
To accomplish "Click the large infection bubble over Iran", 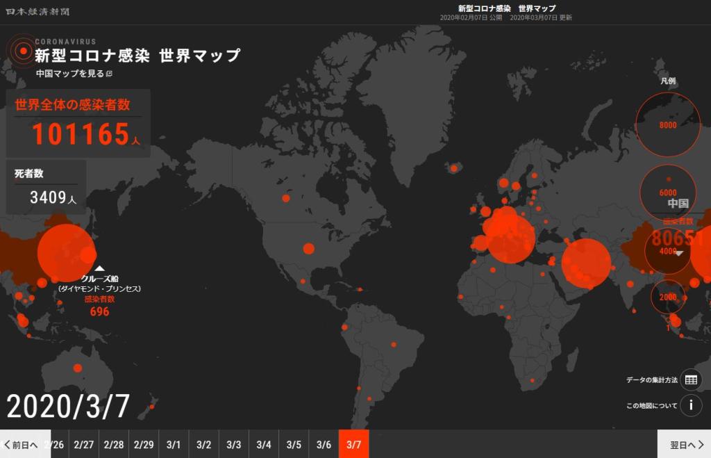I will click(x=585, y=263).
